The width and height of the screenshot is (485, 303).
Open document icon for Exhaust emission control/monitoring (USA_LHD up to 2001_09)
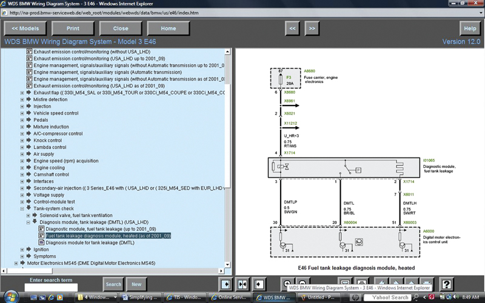click(29, 58)
